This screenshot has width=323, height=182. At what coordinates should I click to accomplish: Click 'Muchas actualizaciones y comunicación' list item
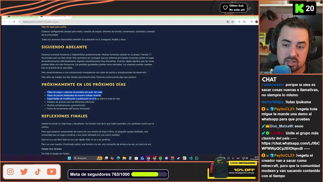point(66,105)
